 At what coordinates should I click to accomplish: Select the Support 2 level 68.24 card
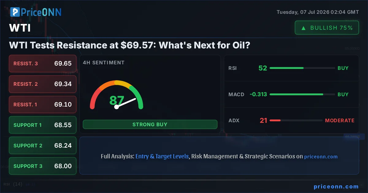click(x=43, y=146)
